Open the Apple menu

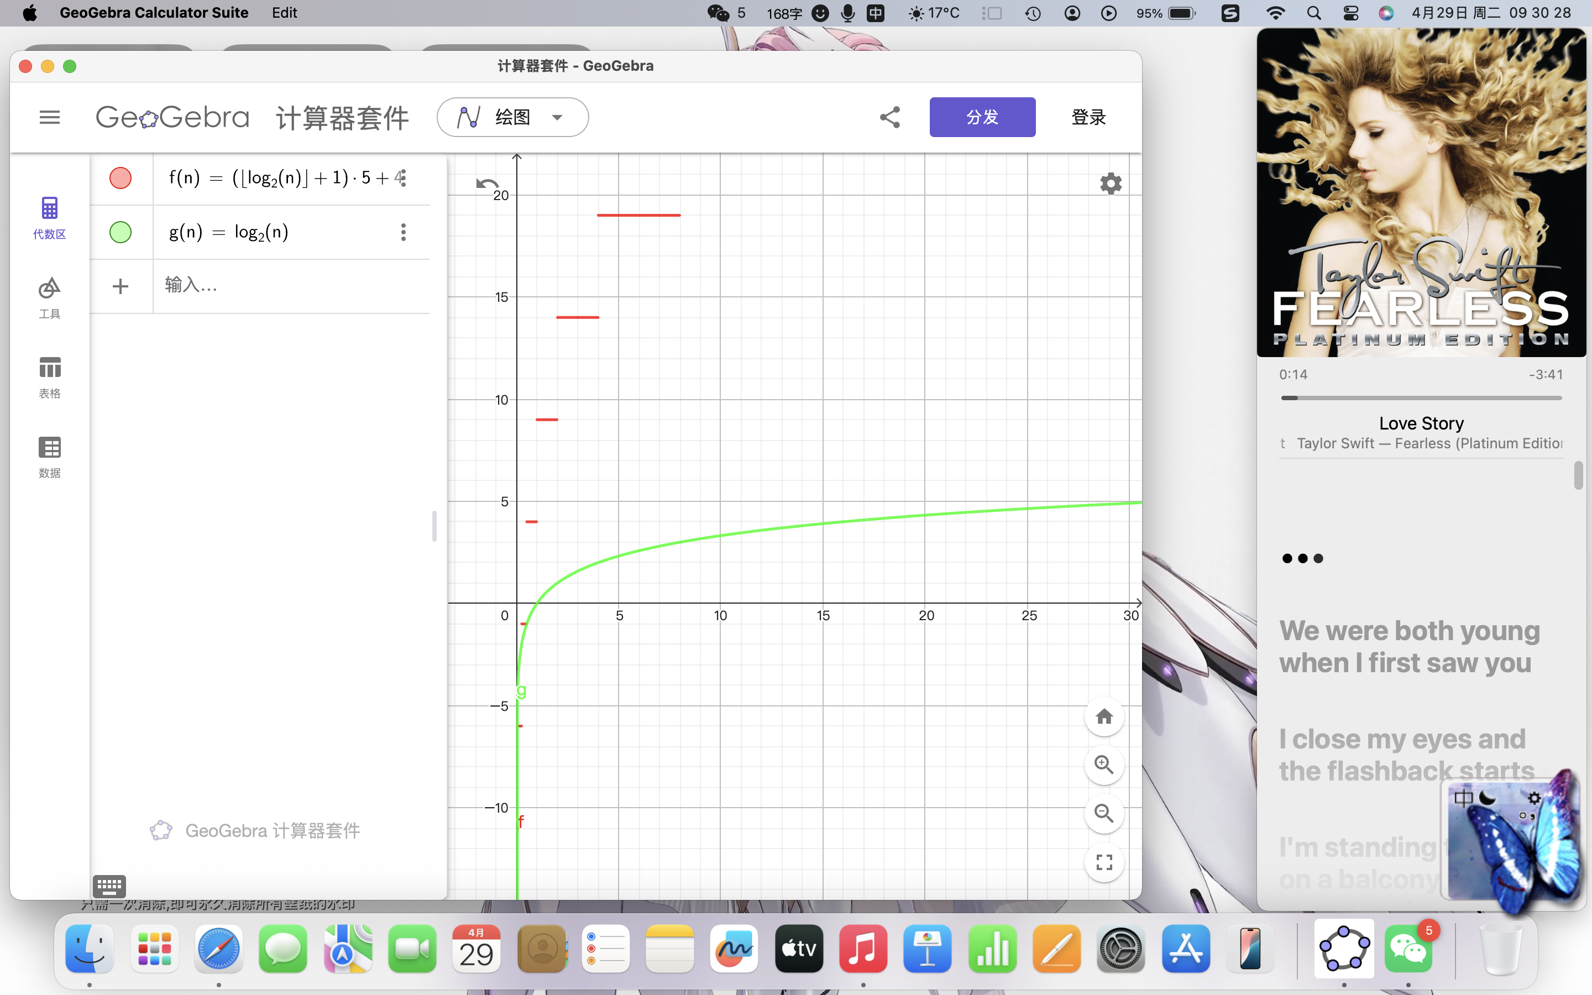(x=30, y=13)
